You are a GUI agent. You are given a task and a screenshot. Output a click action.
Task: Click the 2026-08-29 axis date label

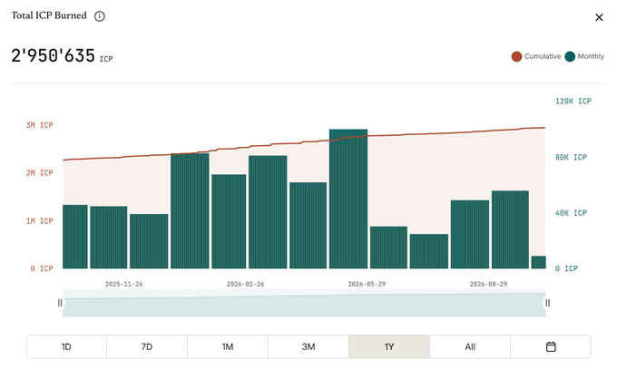click(x=488, y=284)
